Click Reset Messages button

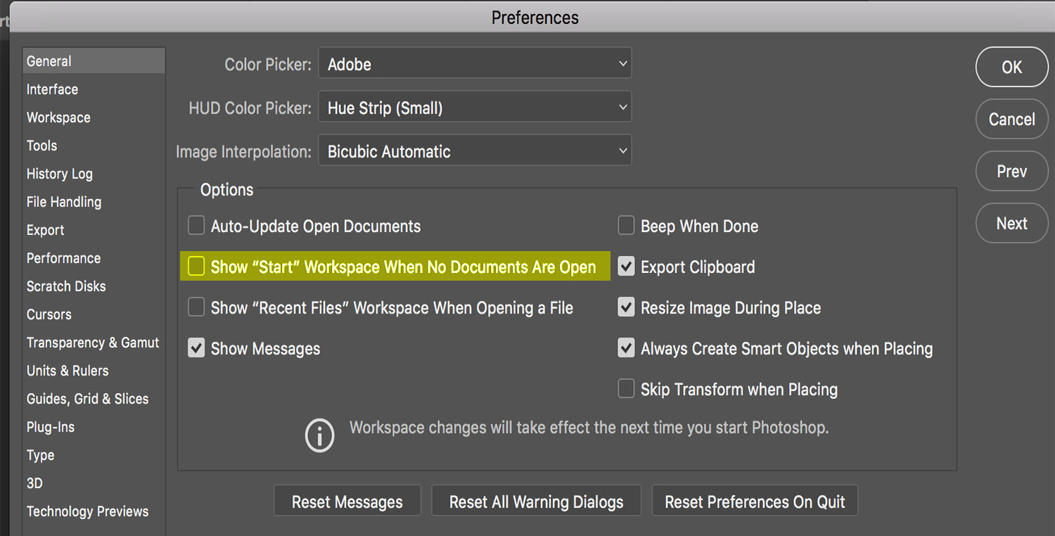coord(347,502)
